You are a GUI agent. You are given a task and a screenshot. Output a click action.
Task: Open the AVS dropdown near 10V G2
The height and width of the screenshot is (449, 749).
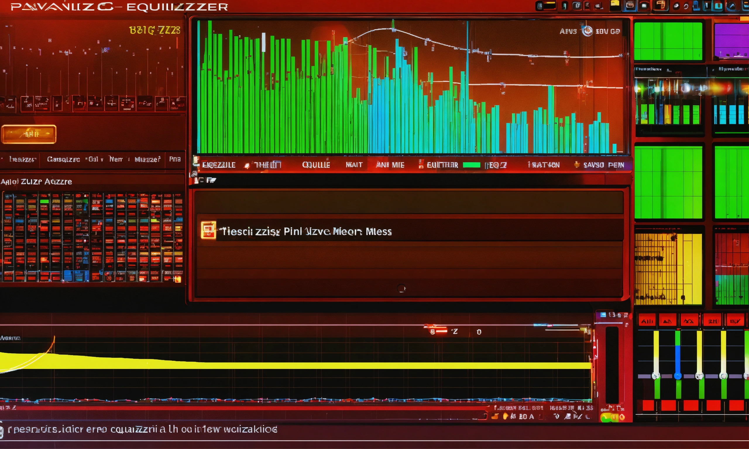pos(569,31)
